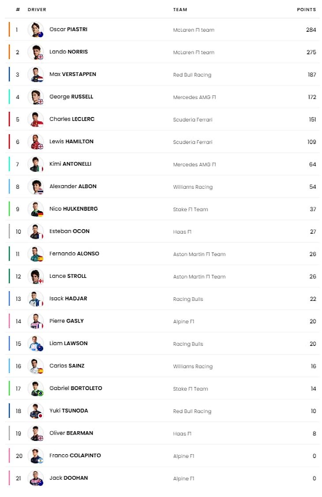Image resolution: width=322 pixels, height=497 pixels.
Task: Click Fernando Alonso's driver avatar
Action: pyautogui.click(x=35, y=254)
